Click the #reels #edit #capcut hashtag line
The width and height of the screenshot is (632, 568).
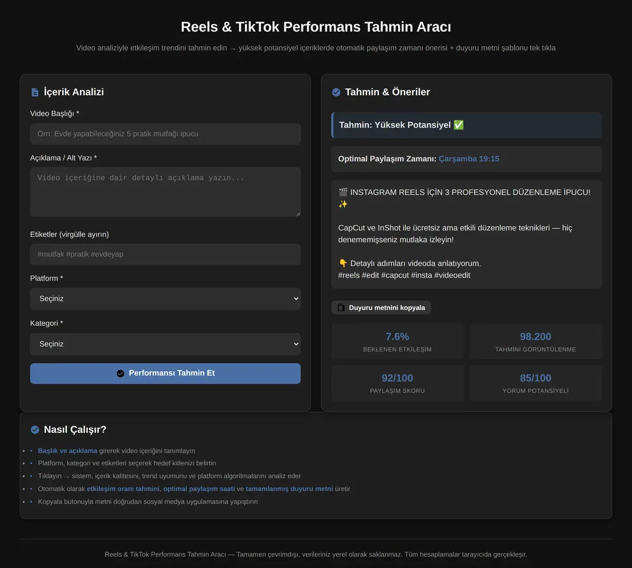click(x=404, y=275)
